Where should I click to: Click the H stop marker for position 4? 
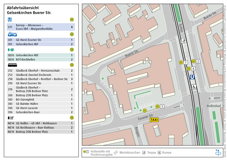tap(188, 69)
